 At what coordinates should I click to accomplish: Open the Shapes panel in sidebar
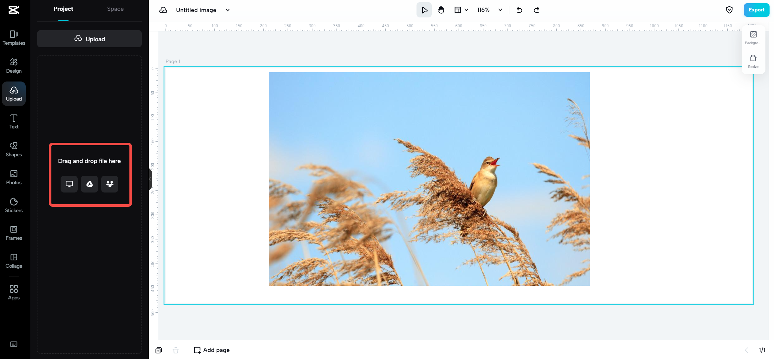[x=14, y=149]
